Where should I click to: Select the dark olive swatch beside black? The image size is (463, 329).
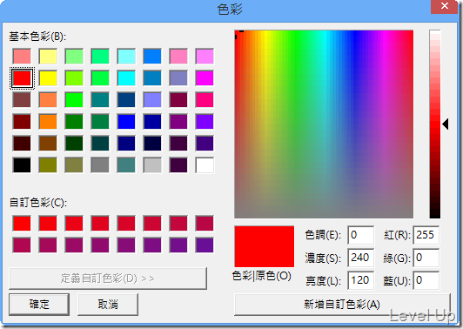tap(48, 165)
